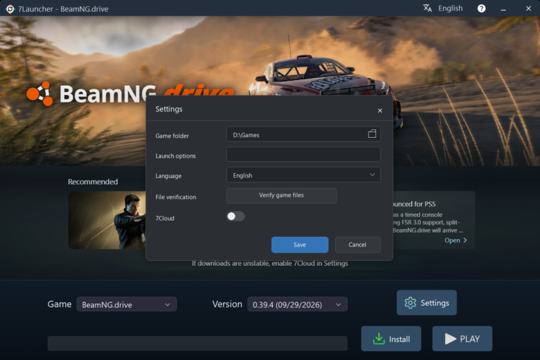The image size is (540, 360).
Task: Save the settings
Action: [x=300, y=245]
